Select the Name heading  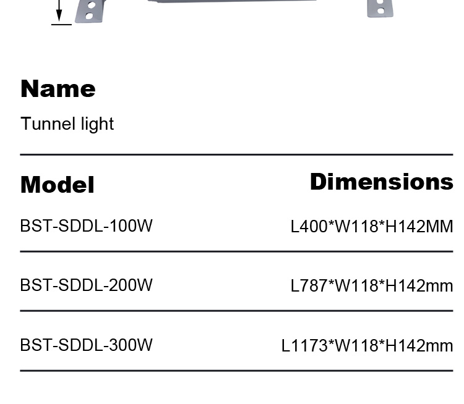tap(58, 89)
